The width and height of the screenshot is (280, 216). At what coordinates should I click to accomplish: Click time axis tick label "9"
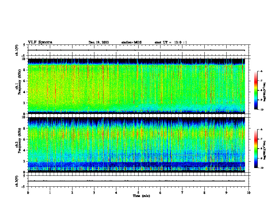tap(226, 193)
